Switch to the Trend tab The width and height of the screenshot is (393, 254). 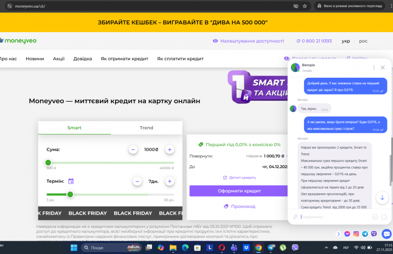click(x=146, y=128)
